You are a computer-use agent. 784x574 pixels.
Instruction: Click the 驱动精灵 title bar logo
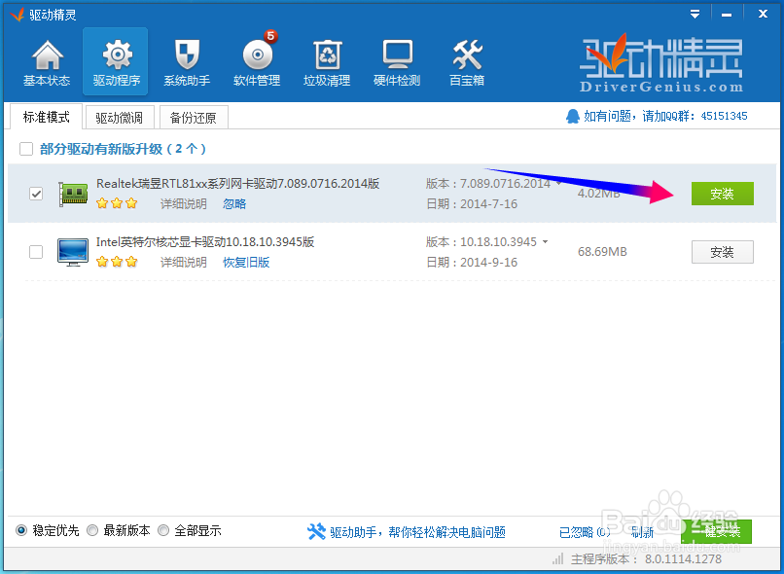tap(17, 15)
